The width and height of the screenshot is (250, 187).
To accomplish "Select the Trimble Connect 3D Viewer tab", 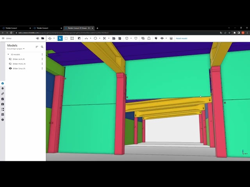I will (x=79, y=28).
